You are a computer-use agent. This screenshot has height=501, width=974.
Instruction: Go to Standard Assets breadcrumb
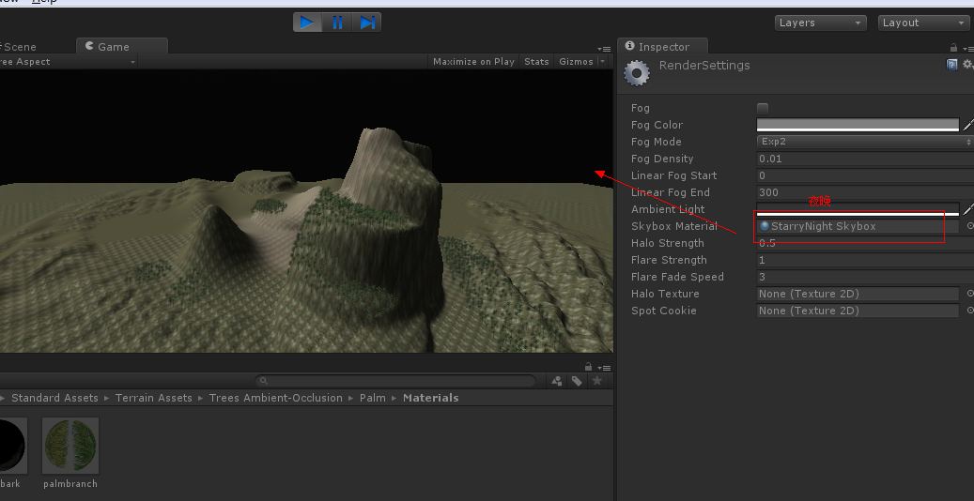(x=54, y=398)
